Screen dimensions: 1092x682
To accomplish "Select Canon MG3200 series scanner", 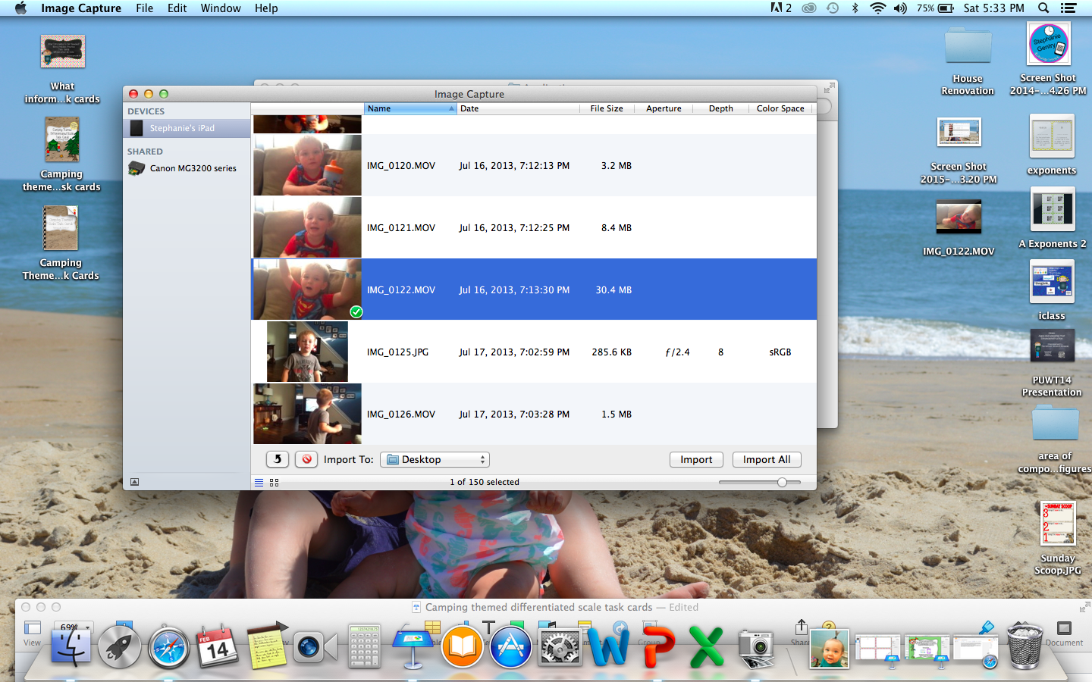I will [187, 168].
